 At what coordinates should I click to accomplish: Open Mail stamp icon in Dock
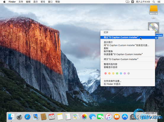coord(36,117)
